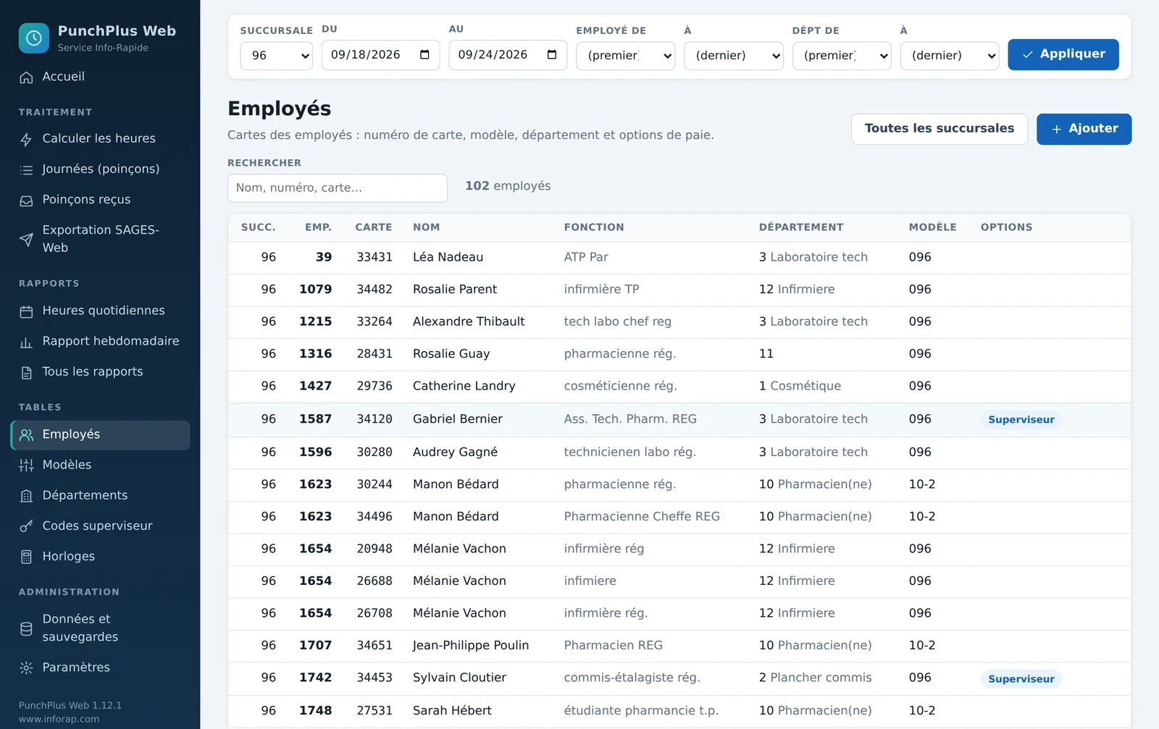
Task: Click the Du date field 09/18/2026
Action: 380,55
